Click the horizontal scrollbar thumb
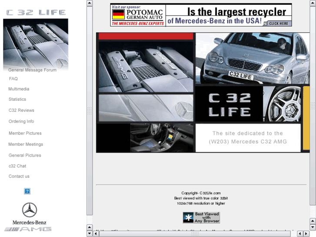Screen dimensions: 316x237 (195, 234)
